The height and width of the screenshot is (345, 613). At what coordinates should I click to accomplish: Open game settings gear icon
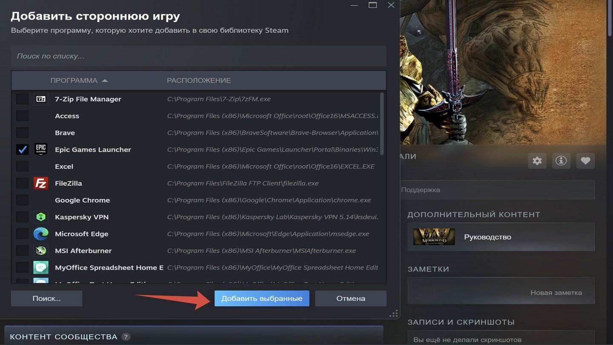[x=537, y=161]
